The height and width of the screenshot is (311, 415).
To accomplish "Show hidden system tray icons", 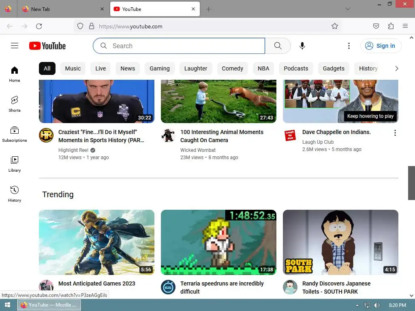I will (357, 305).
